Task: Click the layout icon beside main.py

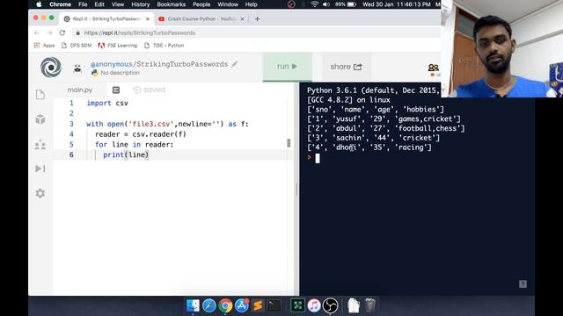Action: (116, 90)
